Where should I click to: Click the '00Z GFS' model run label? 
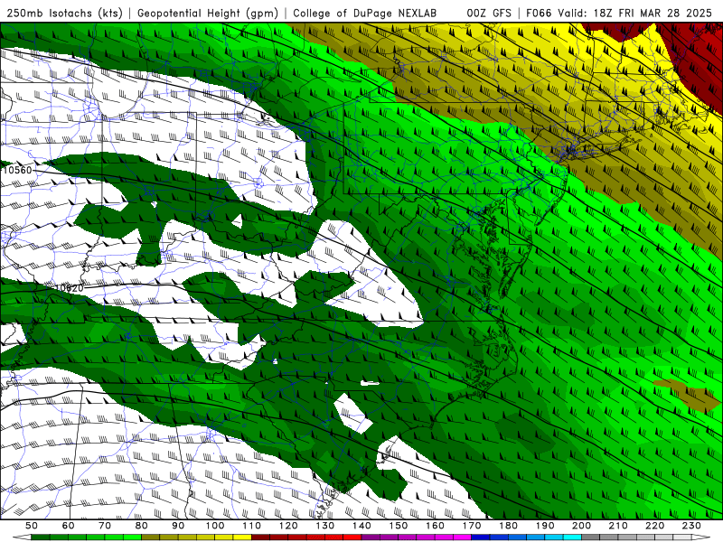click(489, 14)
